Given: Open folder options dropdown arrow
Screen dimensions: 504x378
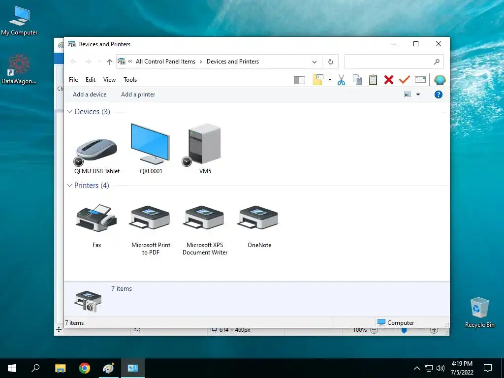Looking at the screenshot, I should click(x=330, y=80).
